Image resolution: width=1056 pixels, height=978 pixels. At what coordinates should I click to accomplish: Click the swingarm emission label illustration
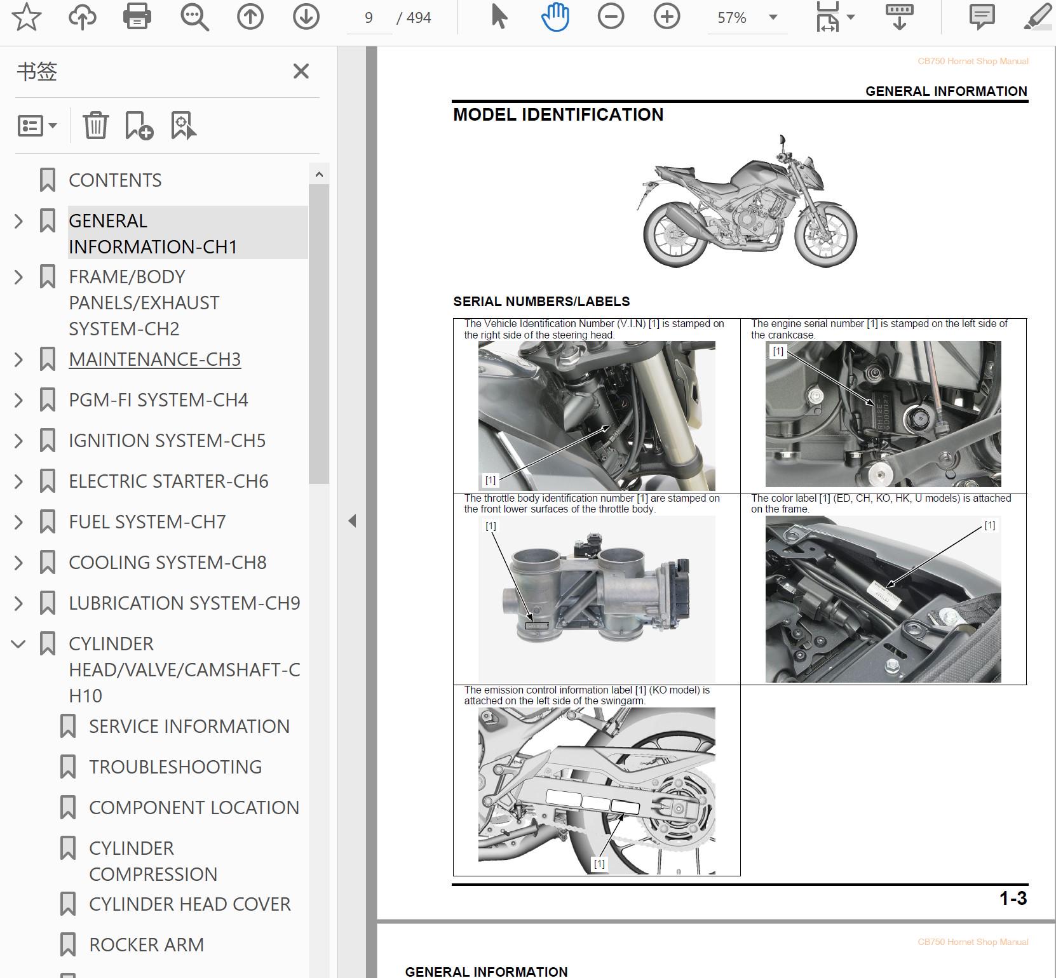(x=597, y=791)
